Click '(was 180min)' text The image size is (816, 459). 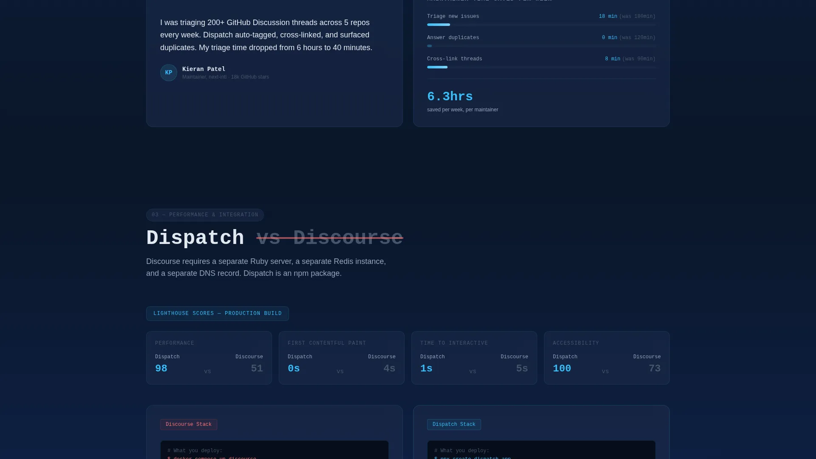(637, 17)
